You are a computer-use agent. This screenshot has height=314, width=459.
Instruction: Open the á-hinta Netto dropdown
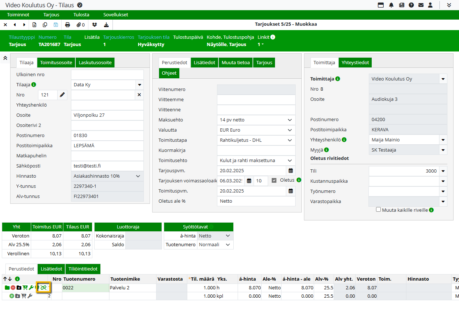coord(228,236)
